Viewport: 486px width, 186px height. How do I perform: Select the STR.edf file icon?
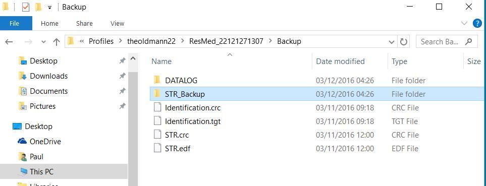coord(158,148)
